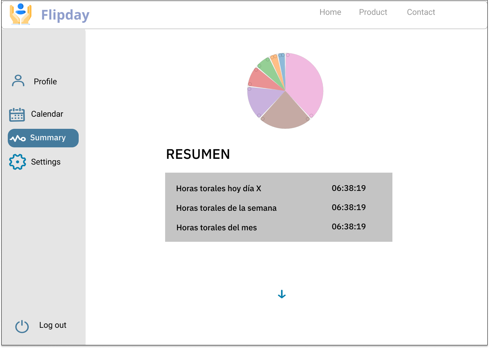Click the Log out power icon

tap(22, 326)
